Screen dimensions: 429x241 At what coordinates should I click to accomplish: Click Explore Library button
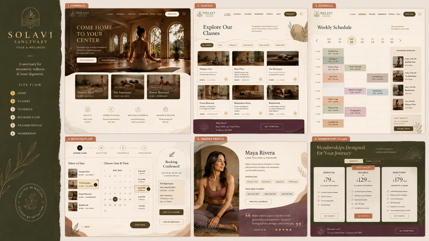pos(404,129)
